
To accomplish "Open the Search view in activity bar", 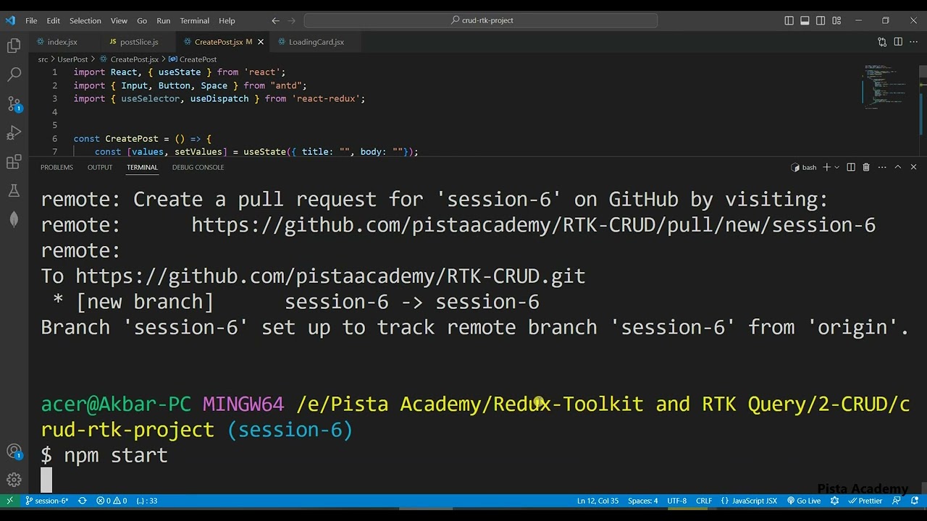I will coord(14,75).
